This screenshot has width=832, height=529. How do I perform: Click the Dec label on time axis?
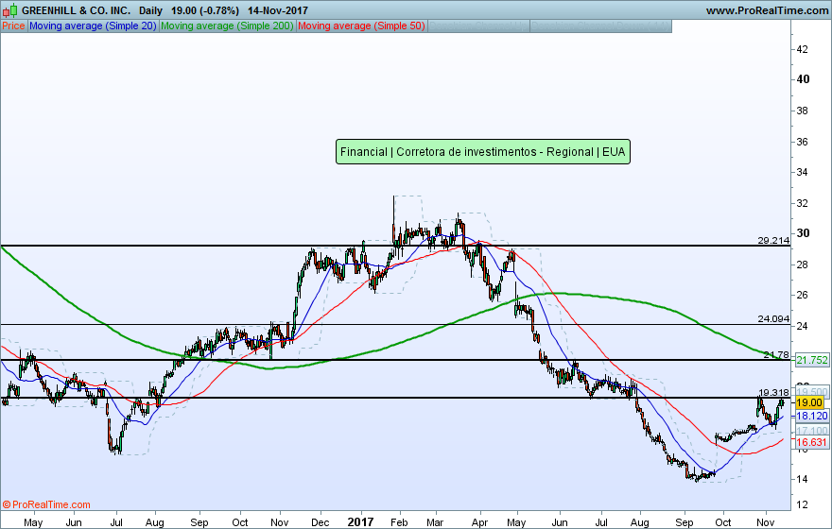(x=320, y=522)
